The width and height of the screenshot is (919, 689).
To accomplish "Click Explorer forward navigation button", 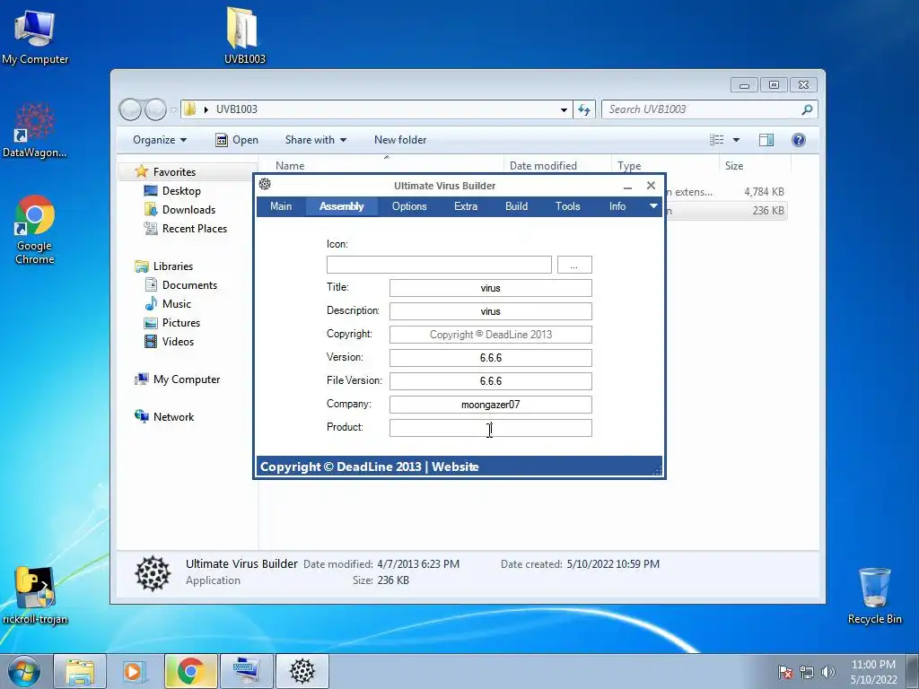I will coord(155,109).
